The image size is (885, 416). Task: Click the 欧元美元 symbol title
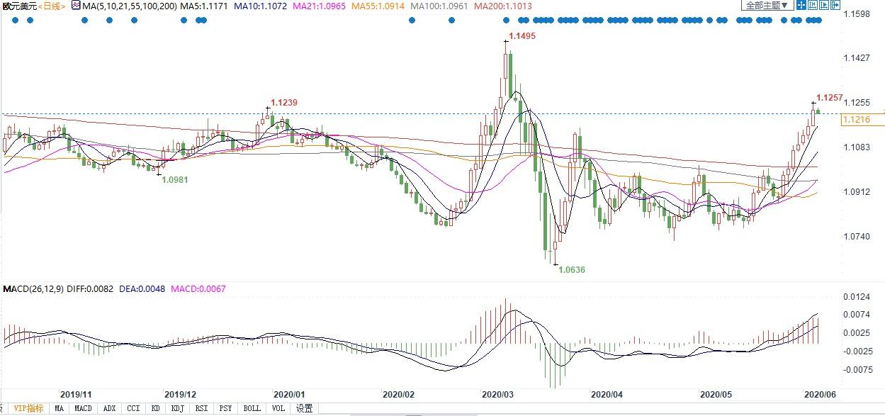click(x=18, y=6)
